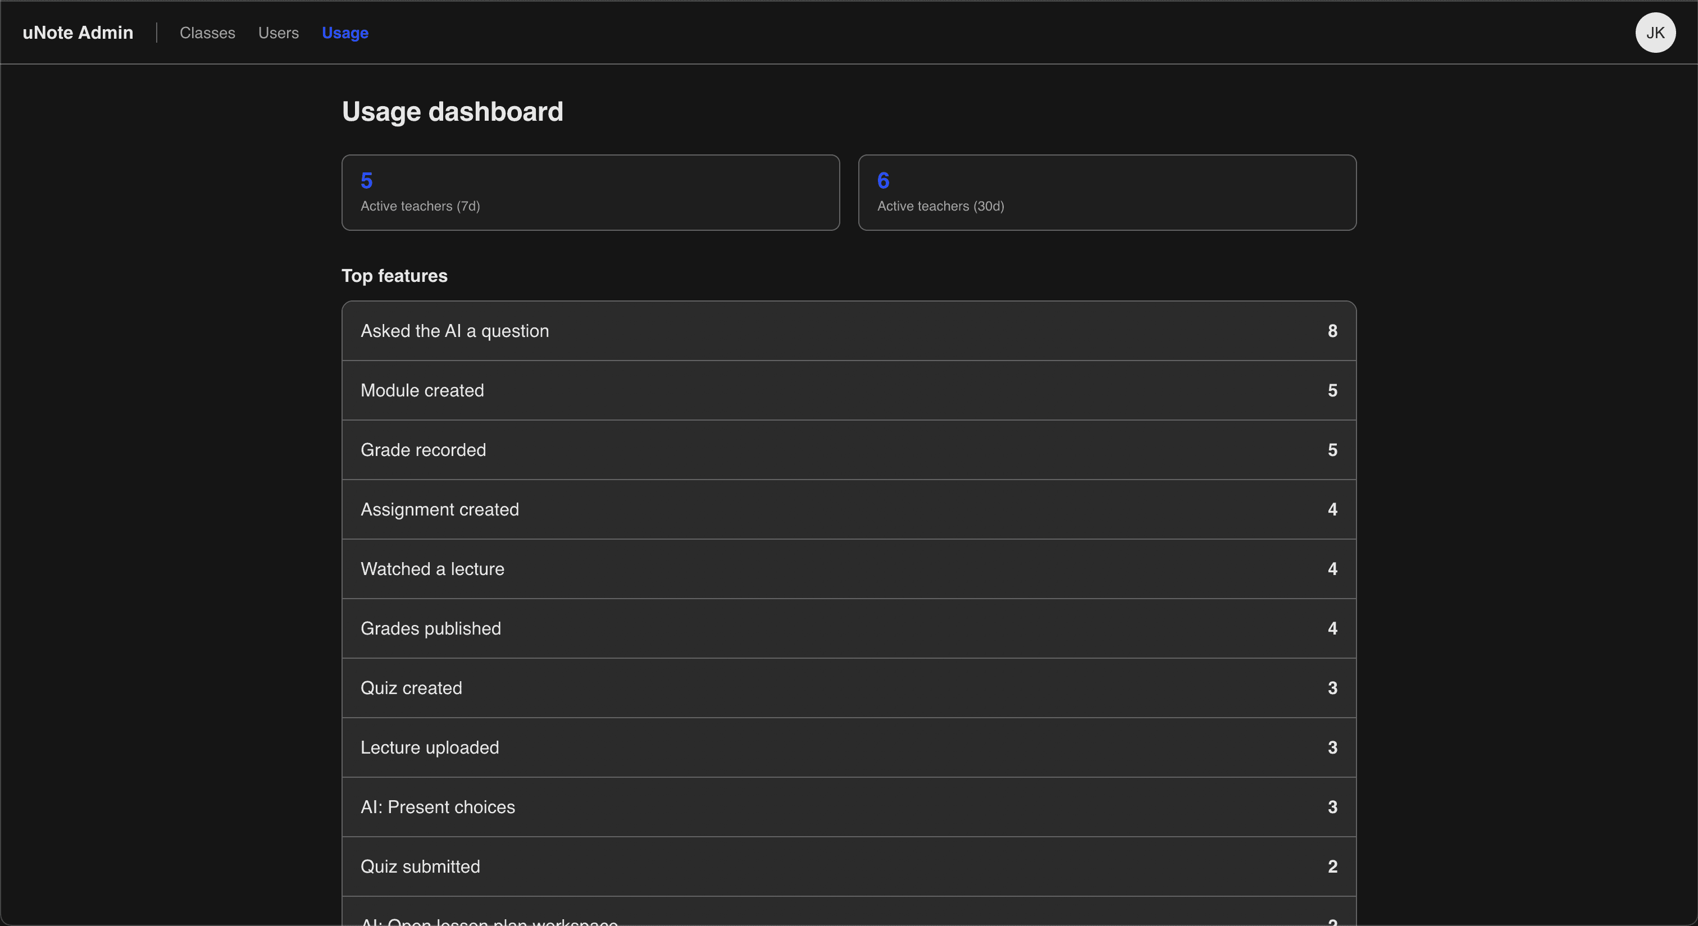Select the 'Watched a lecture' row
This screenshot has height=926, width=1698.
[848, 569]
